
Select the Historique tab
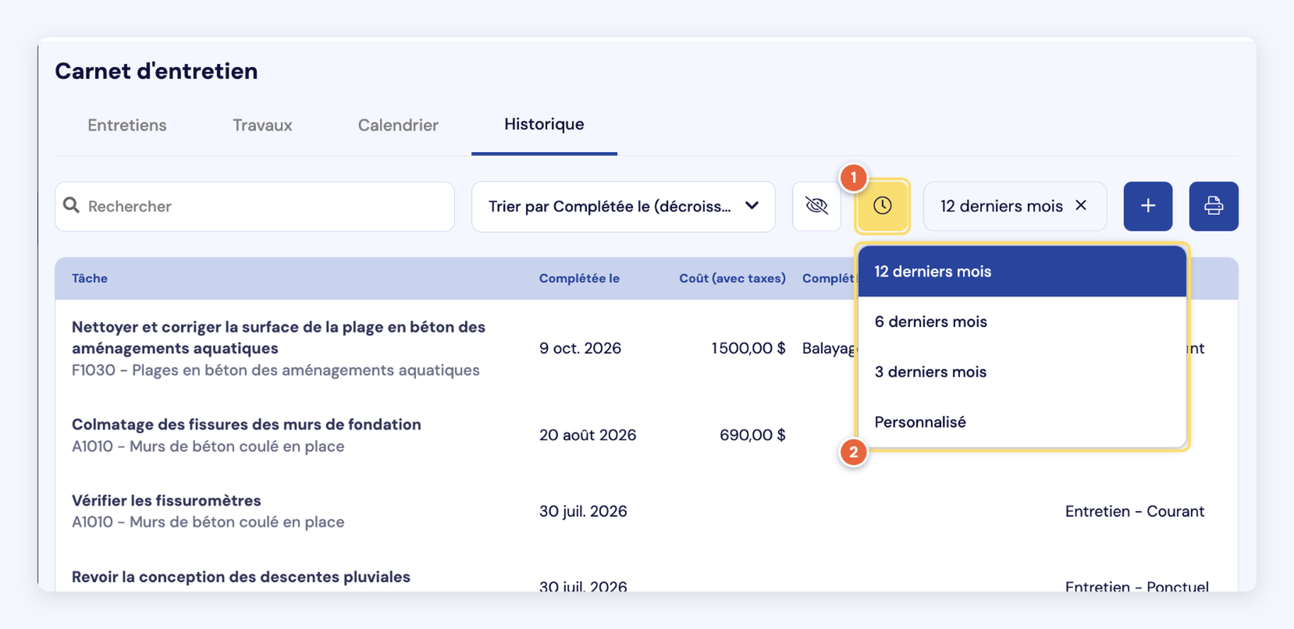coord(544,124)
